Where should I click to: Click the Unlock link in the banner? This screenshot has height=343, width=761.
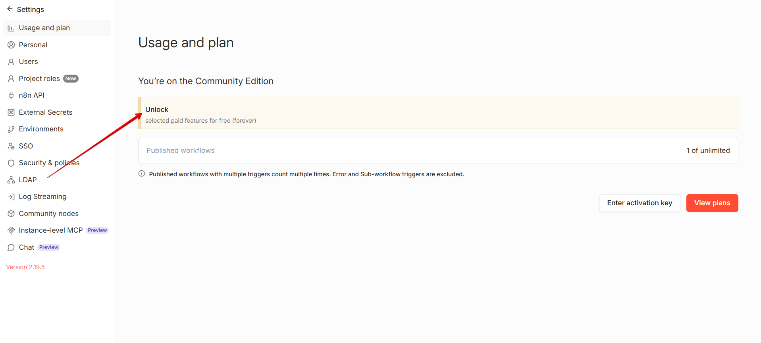(x=157, y=110)
